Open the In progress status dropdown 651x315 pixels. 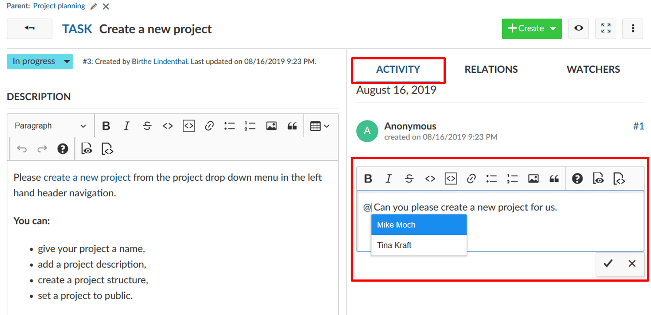pyautogui.click(x=40, y=62)
